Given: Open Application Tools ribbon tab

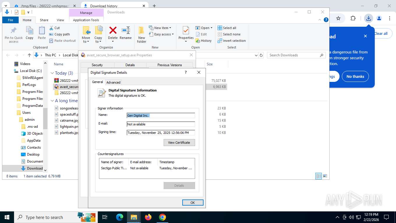Looking at the screenshot, I should (x=86, y=20).
